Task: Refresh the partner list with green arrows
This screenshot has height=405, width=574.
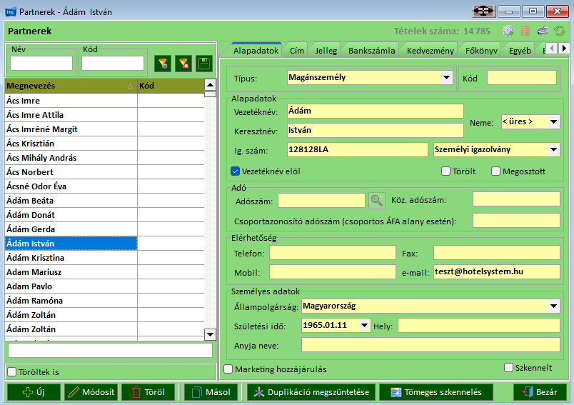Action: (x=559, y=31)
